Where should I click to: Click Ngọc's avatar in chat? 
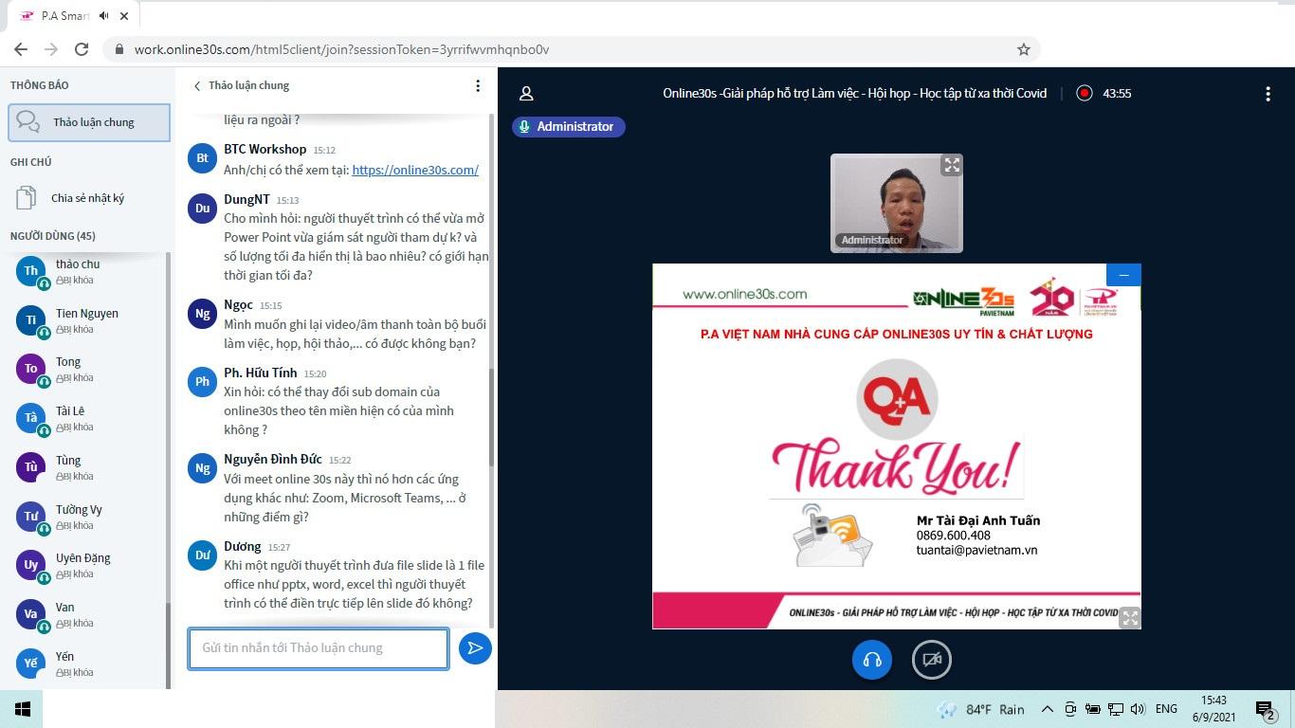coord(203,314)
